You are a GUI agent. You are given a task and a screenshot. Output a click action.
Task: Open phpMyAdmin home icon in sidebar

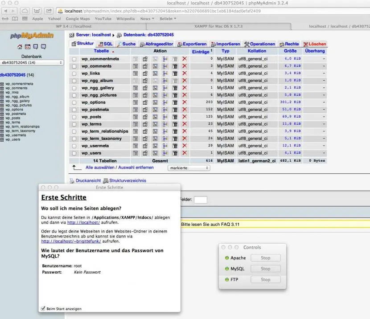[x=20, y=47]
